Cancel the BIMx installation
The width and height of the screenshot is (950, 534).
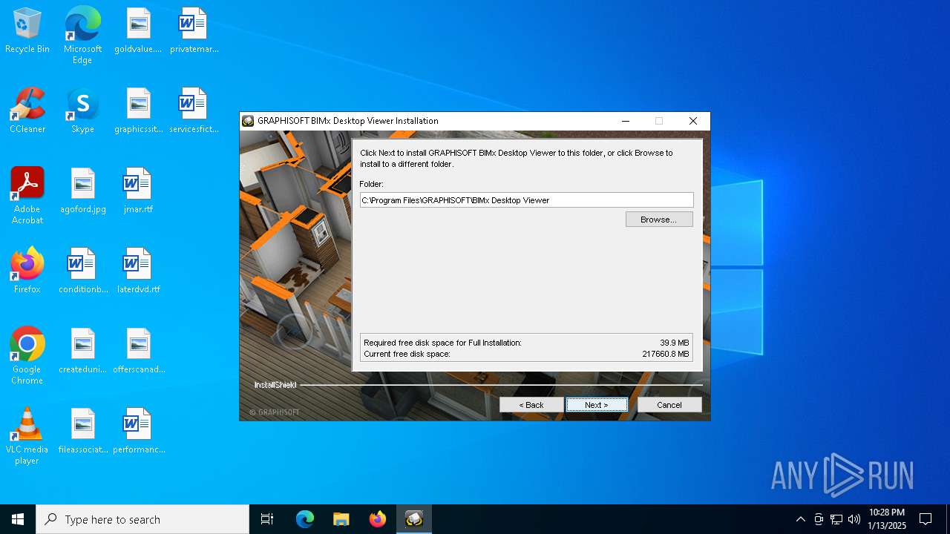[669, 405]
